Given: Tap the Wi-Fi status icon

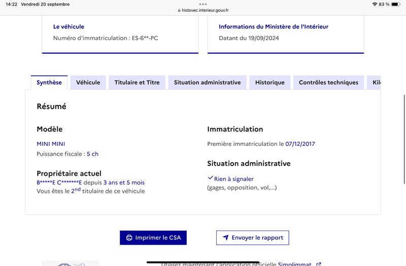Looking at the screenshot, I should pos(375,4).
